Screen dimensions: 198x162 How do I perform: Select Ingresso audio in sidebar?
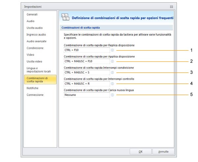(x=36, y=35)
